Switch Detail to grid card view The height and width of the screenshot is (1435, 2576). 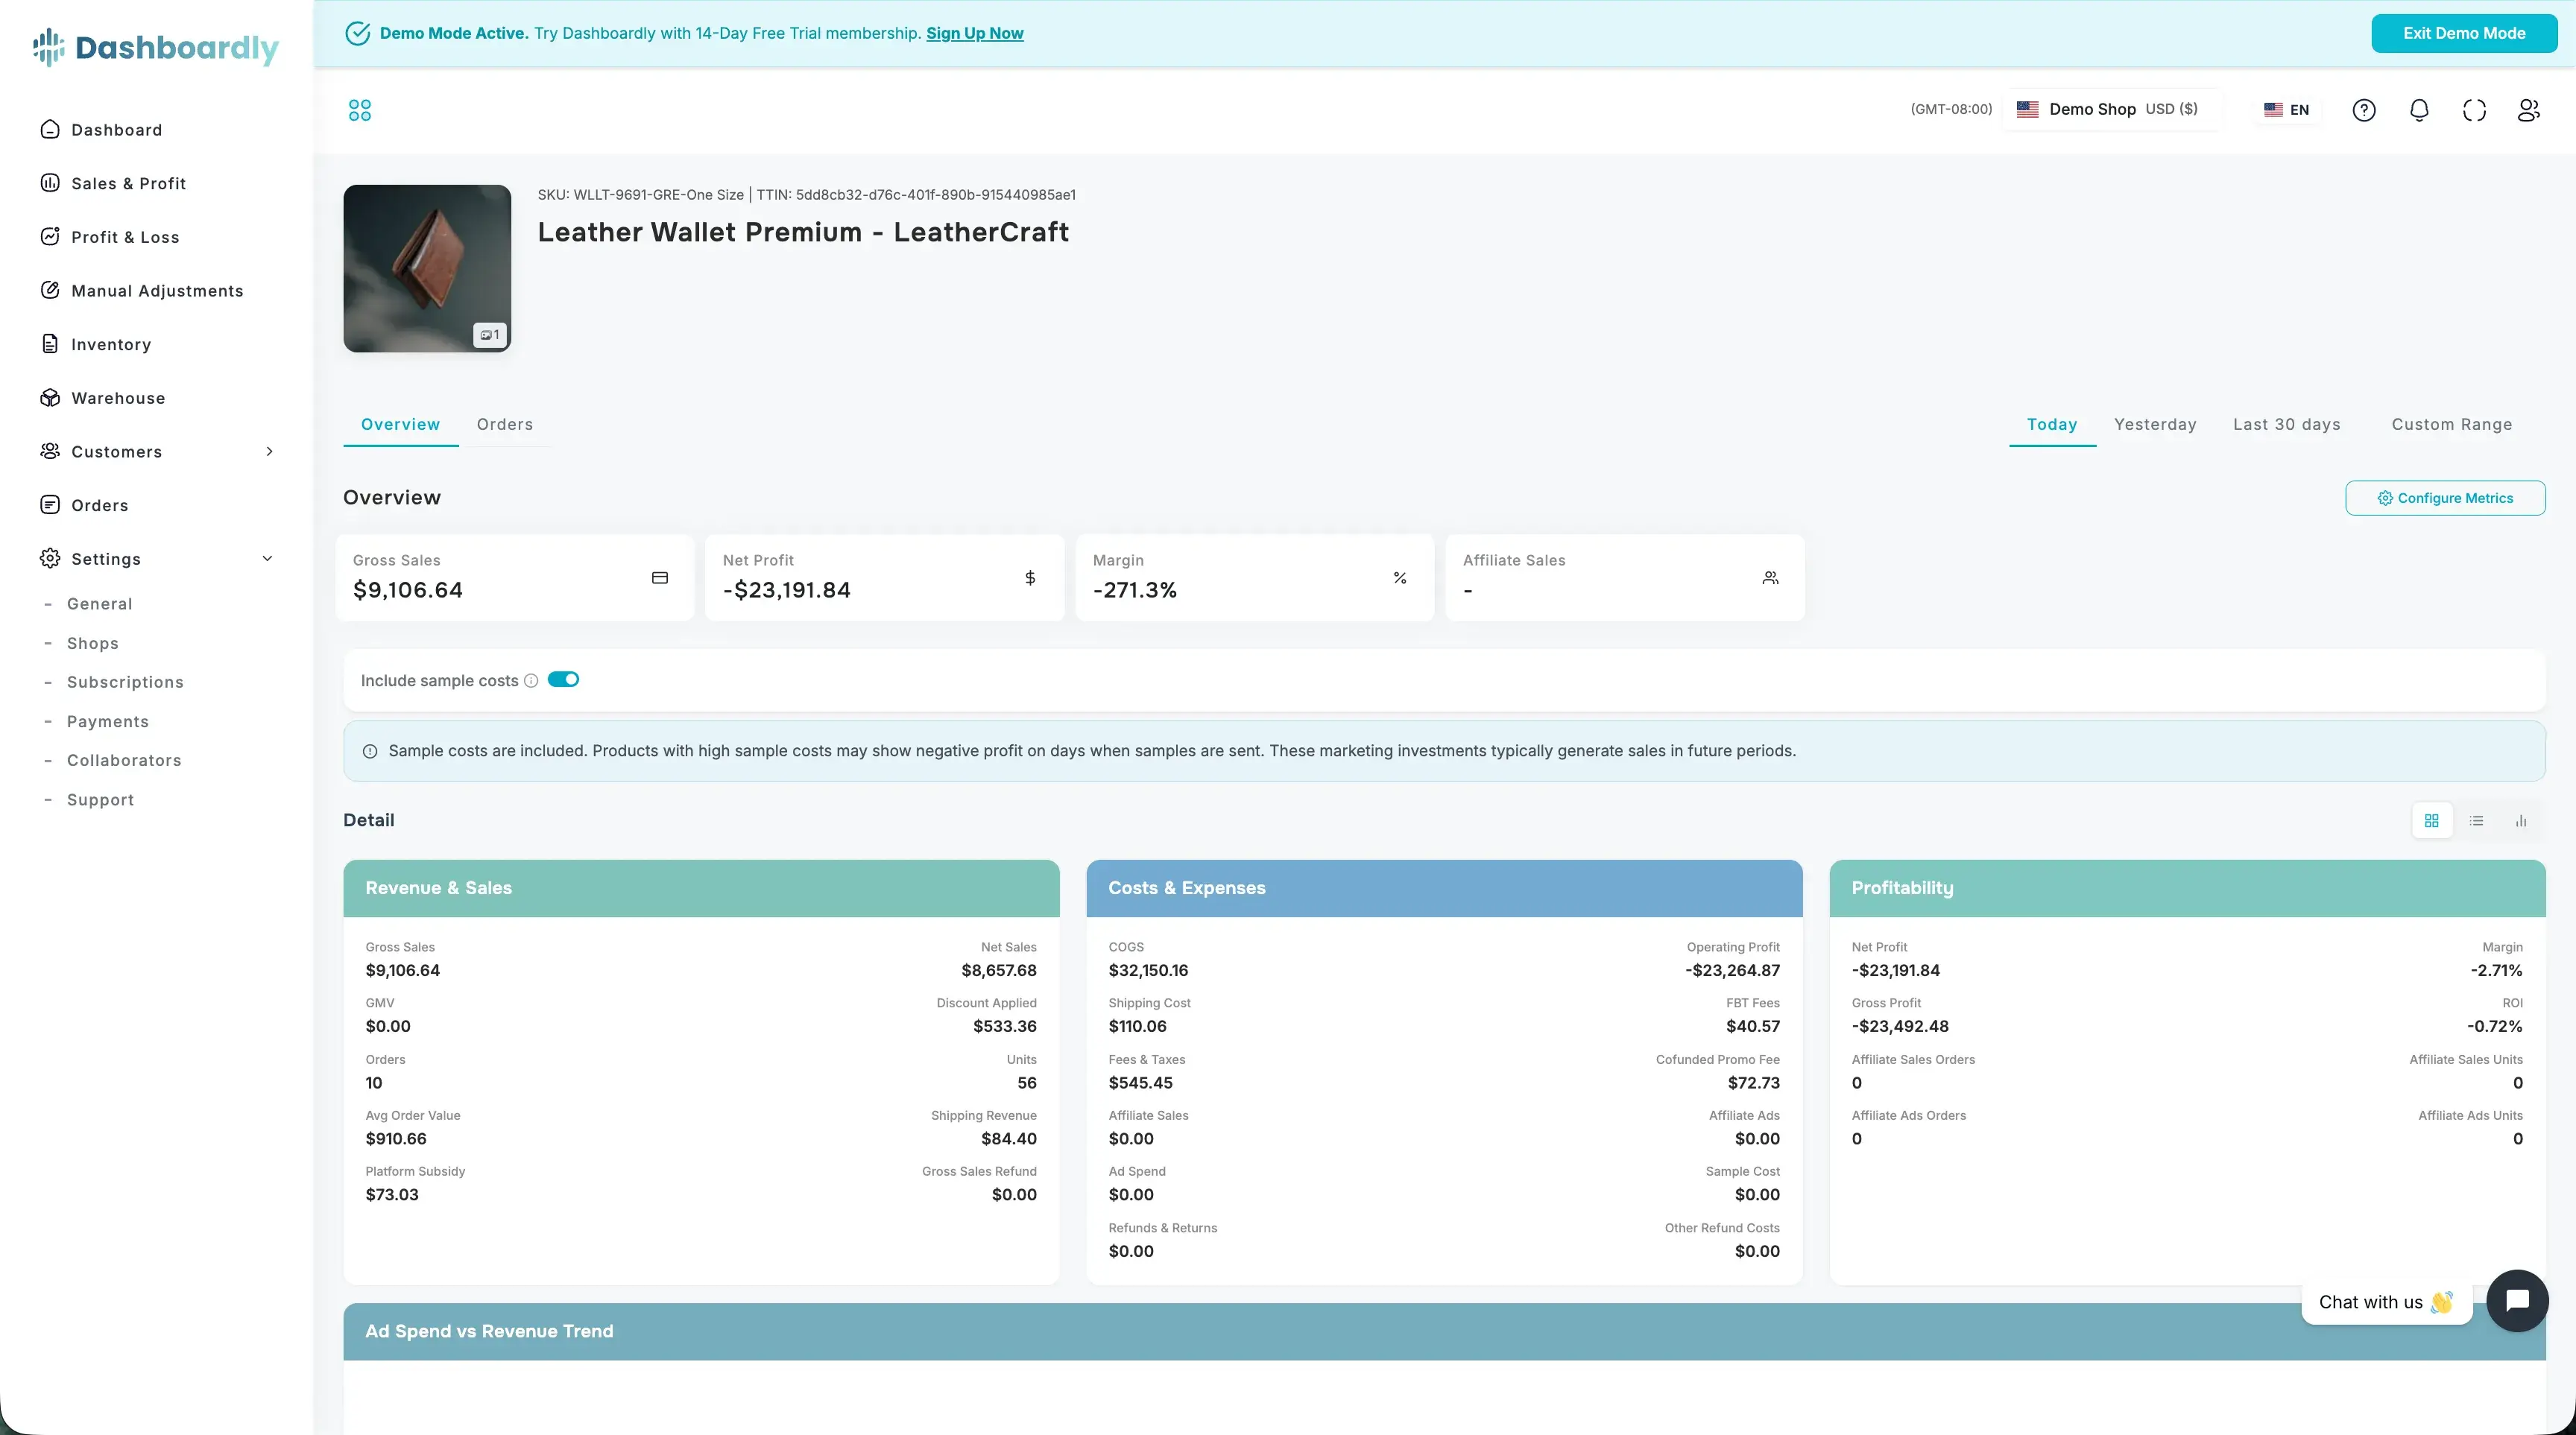[x=2431, y=820]
